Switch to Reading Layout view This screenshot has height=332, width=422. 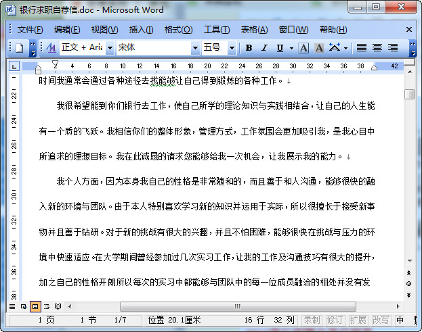tap(58, 306)
